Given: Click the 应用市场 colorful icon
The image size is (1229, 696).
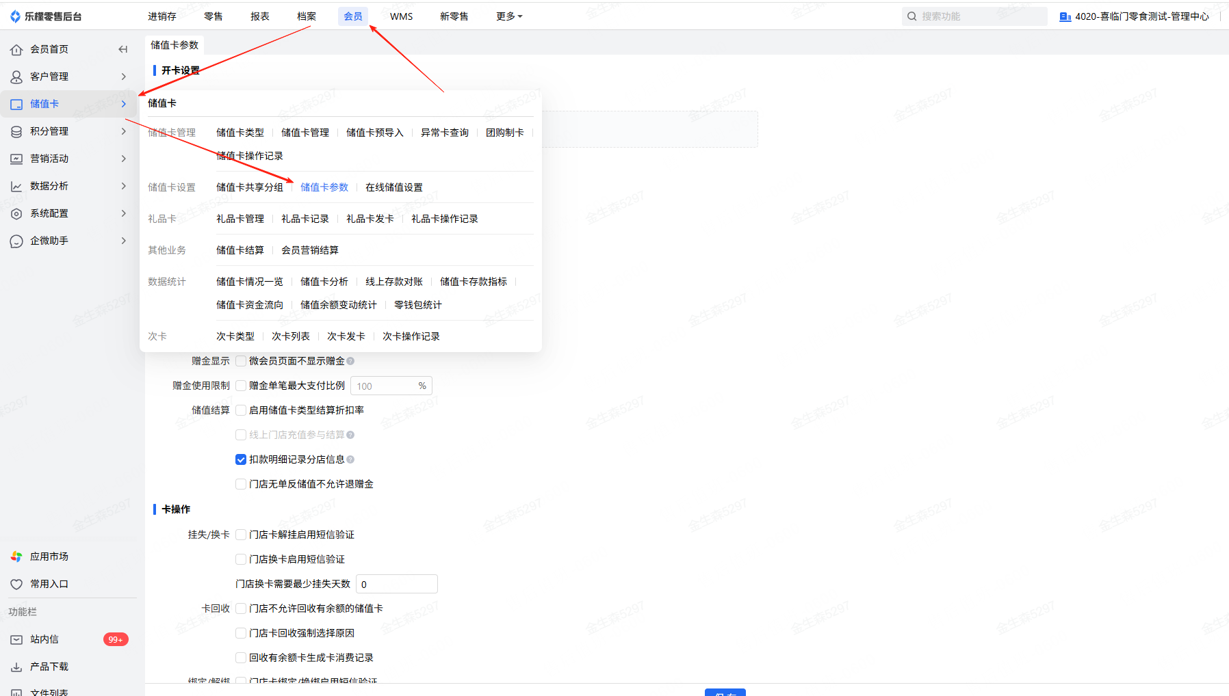Looking at the screenshot, I should tap(16, 557).
